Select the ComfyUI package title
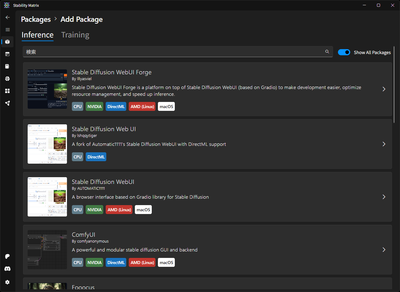Screen dimensions: 400x292 (84, 235)
